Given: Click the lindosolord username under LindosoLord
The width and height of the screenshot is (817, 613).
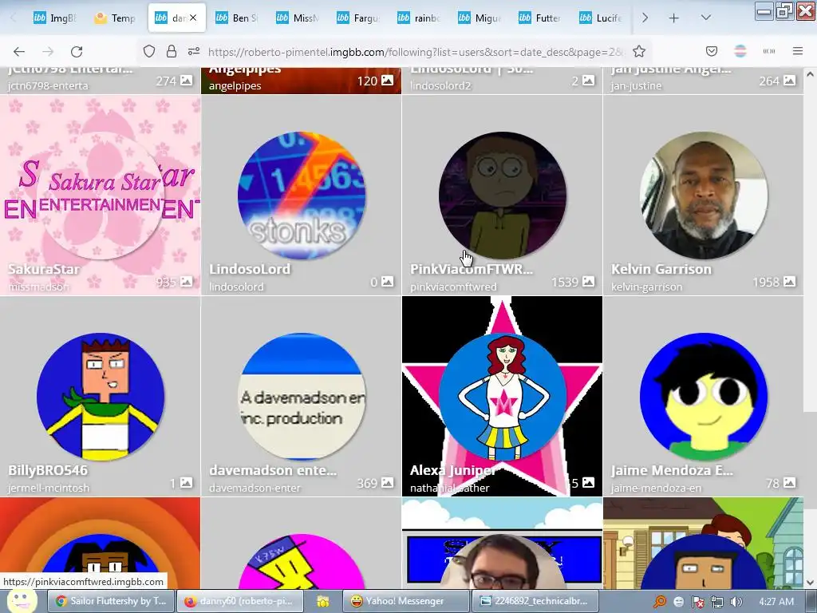Looking at the screenshot, I should (236, 287).
